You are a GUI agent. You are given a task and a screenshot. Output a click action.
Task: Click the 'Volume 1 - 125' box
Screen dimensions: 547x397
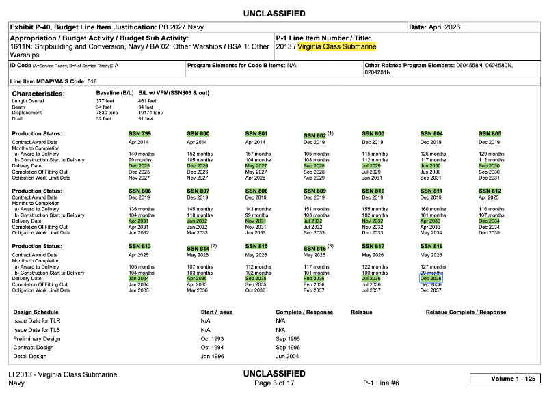pos(505,379)
